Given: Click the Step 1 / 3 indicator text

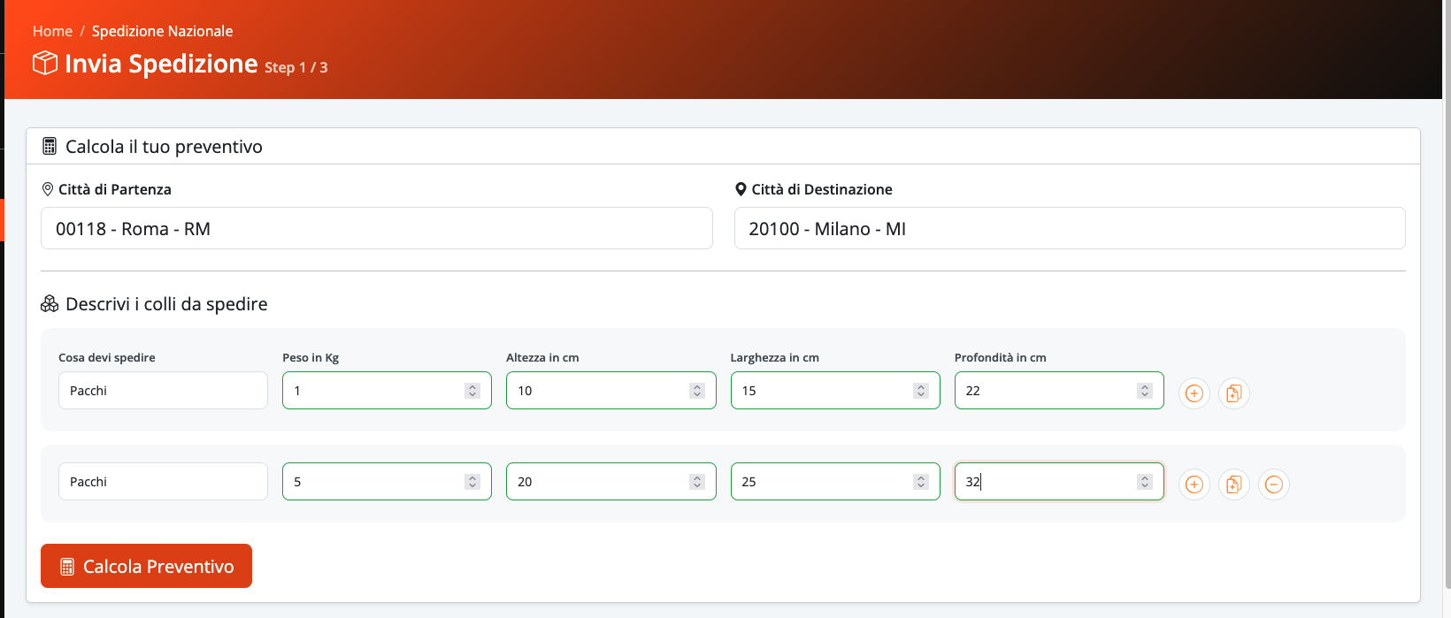Looking at the screenshot, I should click(296, 67).
